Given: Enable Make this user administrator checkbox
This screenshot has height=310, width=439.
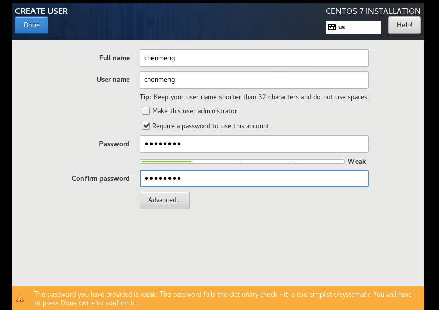Looking at the screenshot, I should point(146,111).
